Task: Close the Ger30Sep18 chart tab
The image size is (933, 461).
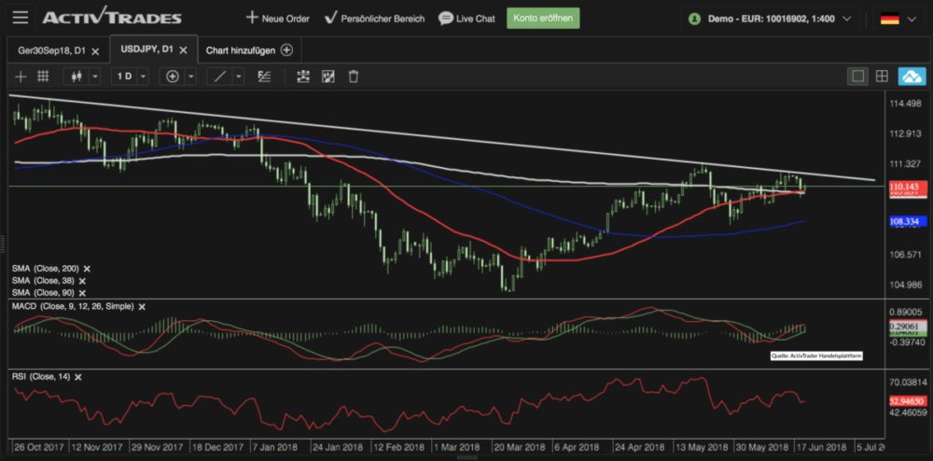Action: (x=96, y=51)
